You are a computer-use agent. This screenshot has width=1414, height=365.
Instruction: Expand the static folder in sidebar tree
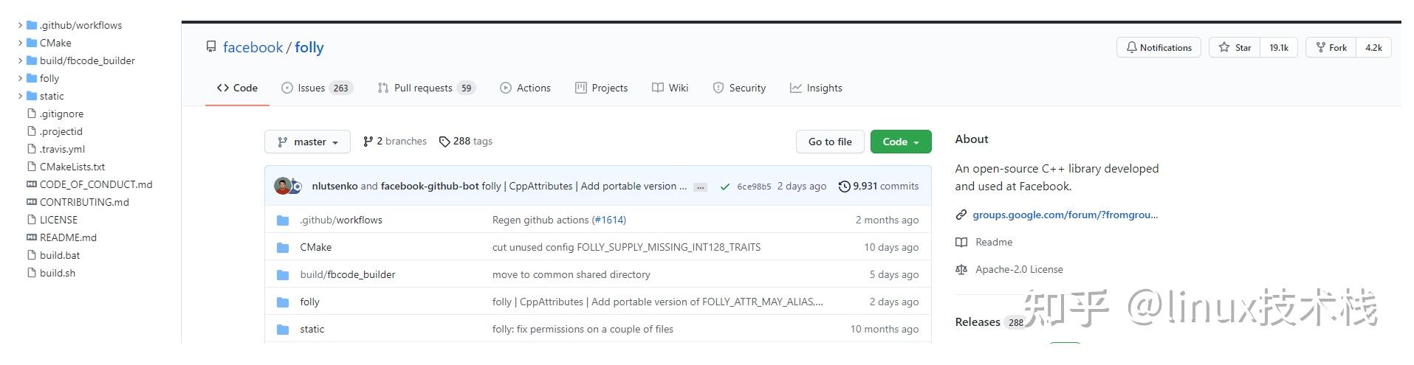point(20,96)
